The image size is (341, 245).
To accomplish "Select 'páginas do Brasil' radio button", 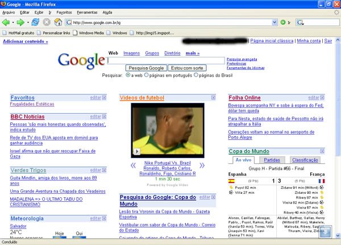I will (196, 75).
